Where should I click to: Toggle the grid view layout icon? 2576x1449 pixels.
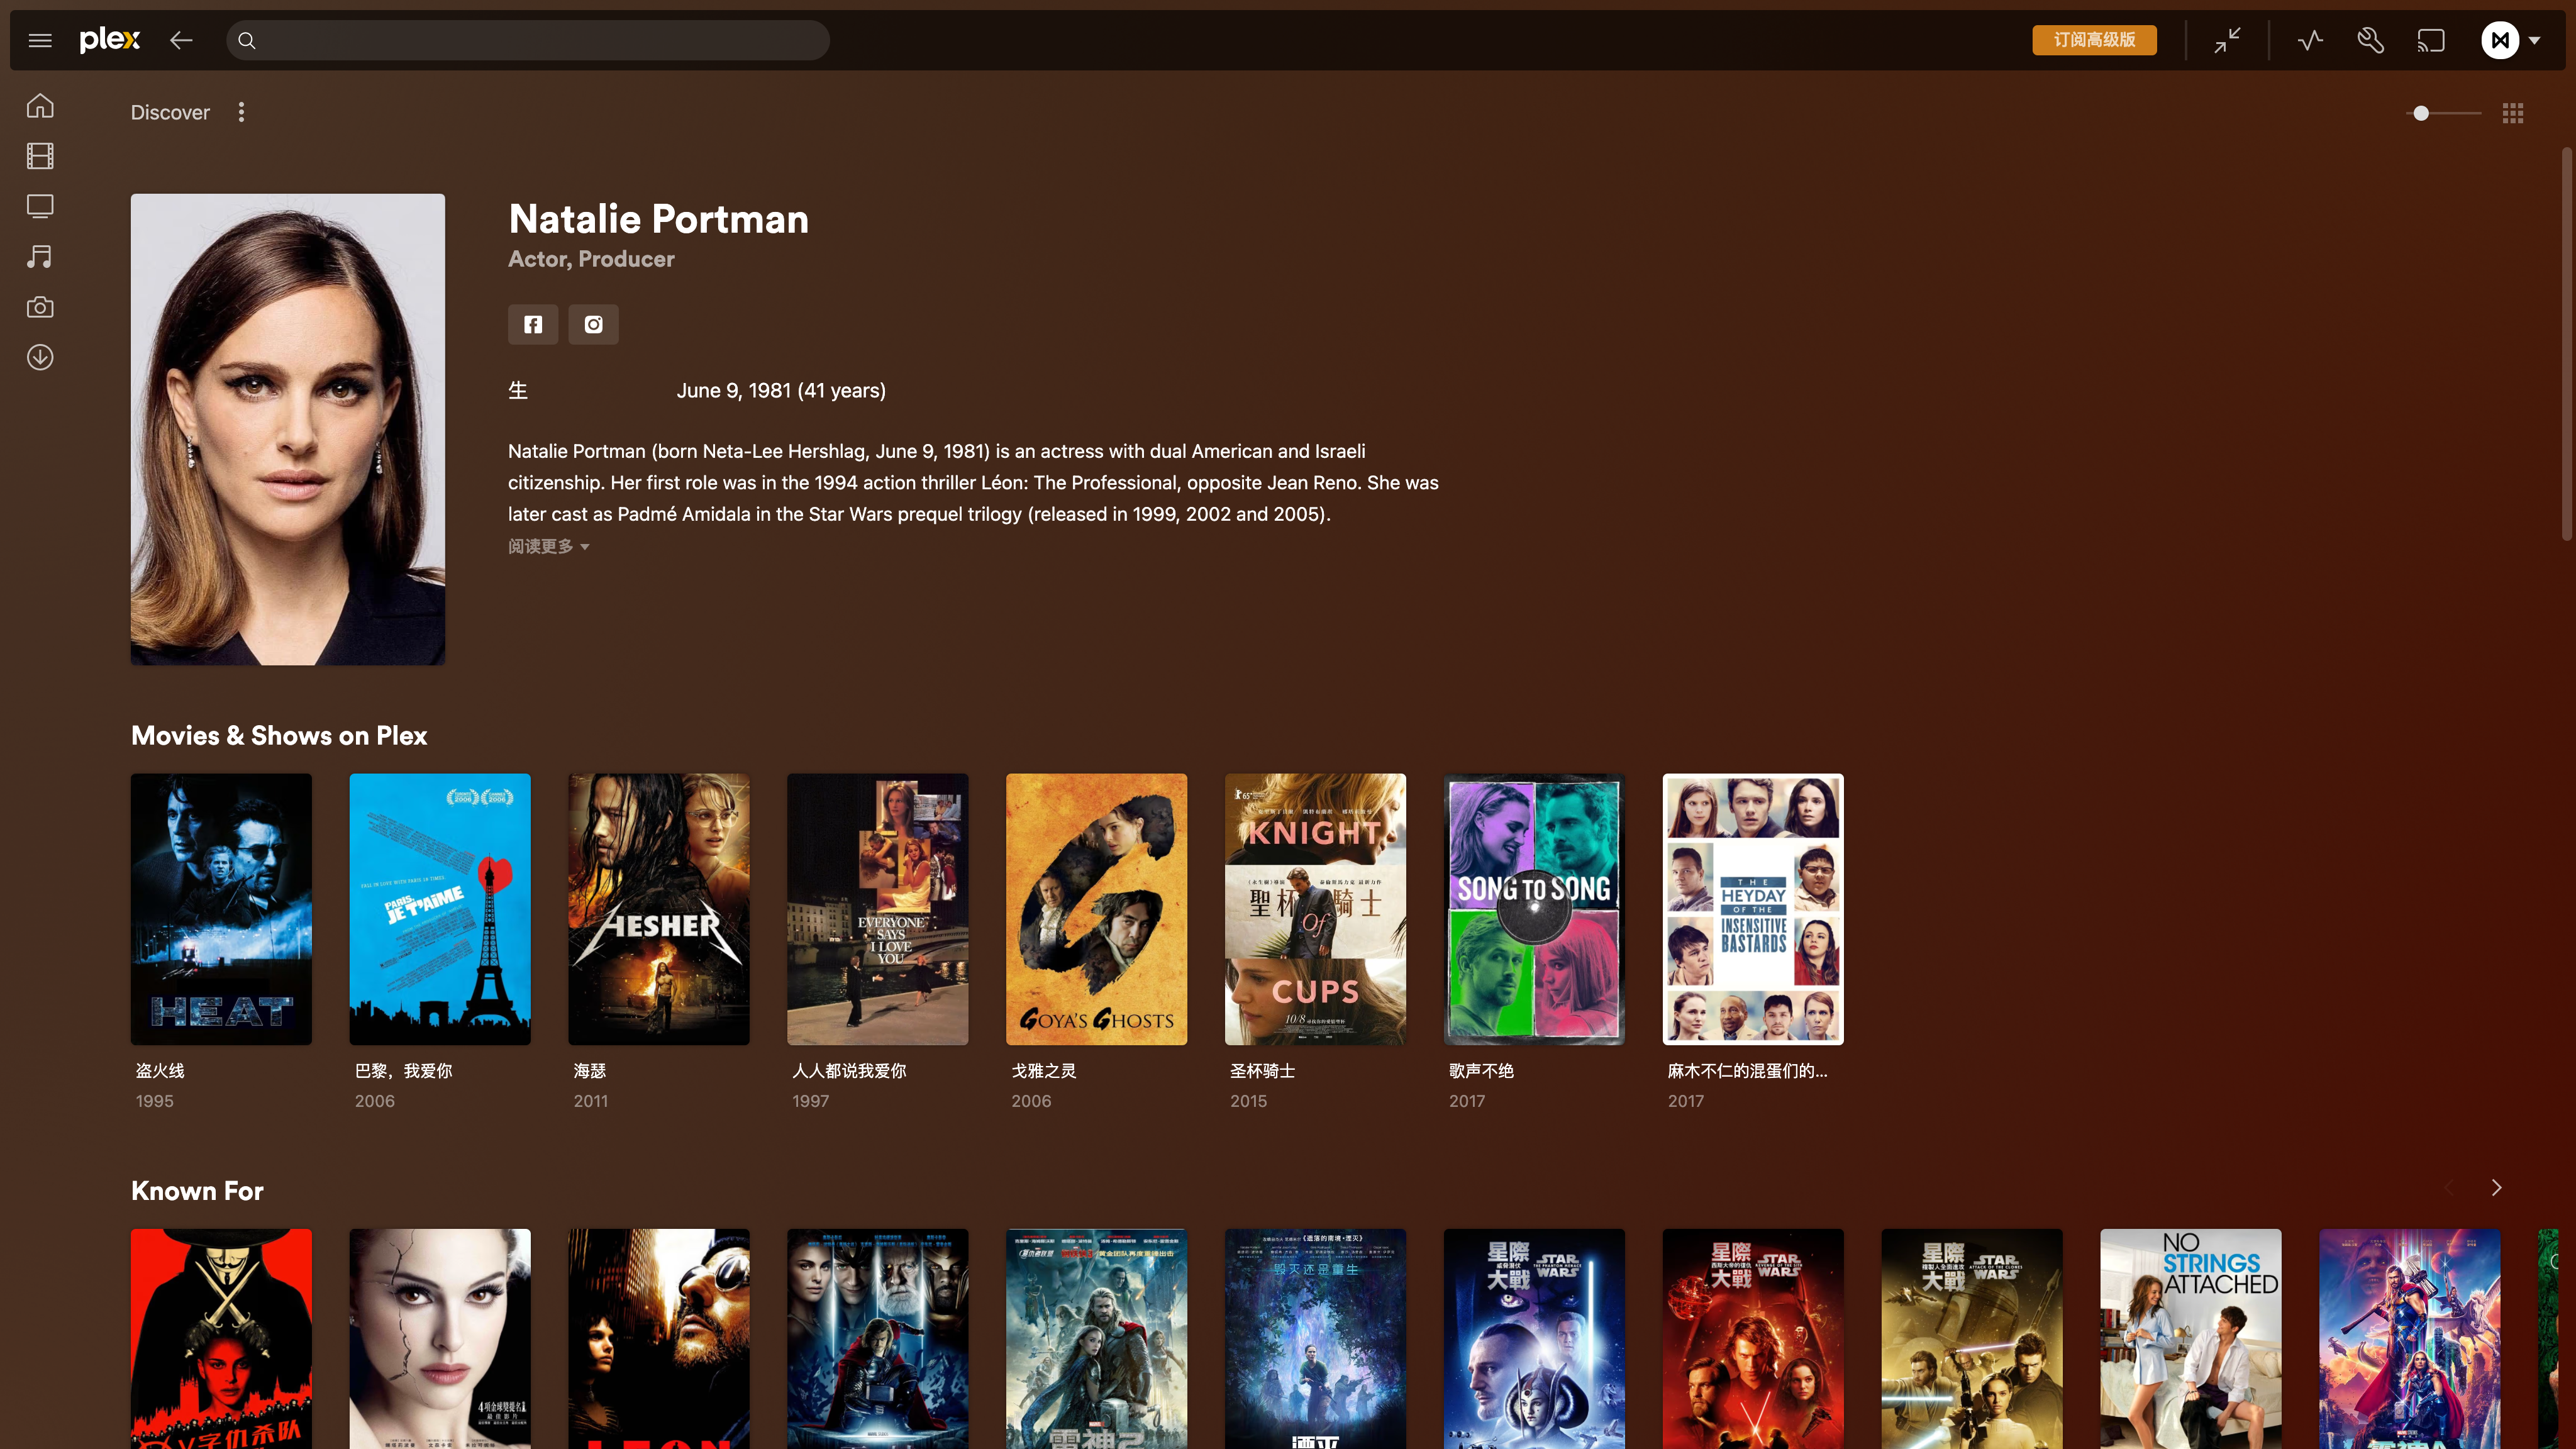[2513, 113]
